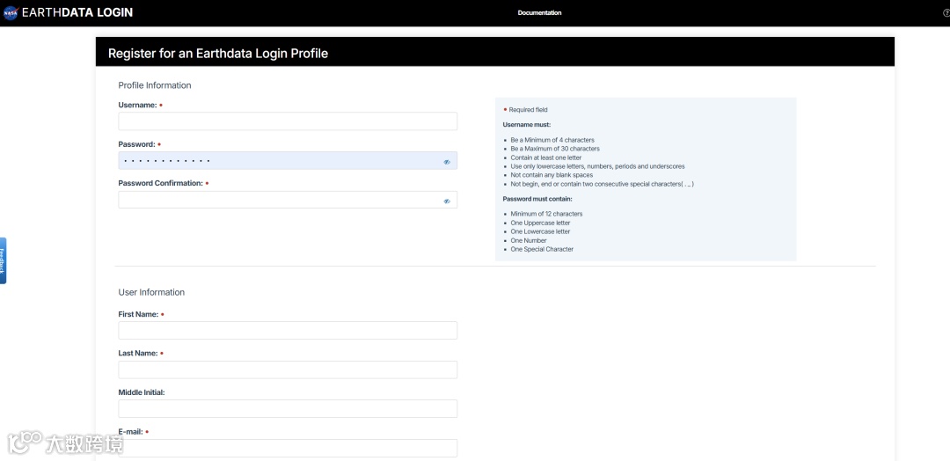Image resolution: width=950 pixels, height=461 pixels.
Task: Focus the Password input field
Action: pos(288,160)
